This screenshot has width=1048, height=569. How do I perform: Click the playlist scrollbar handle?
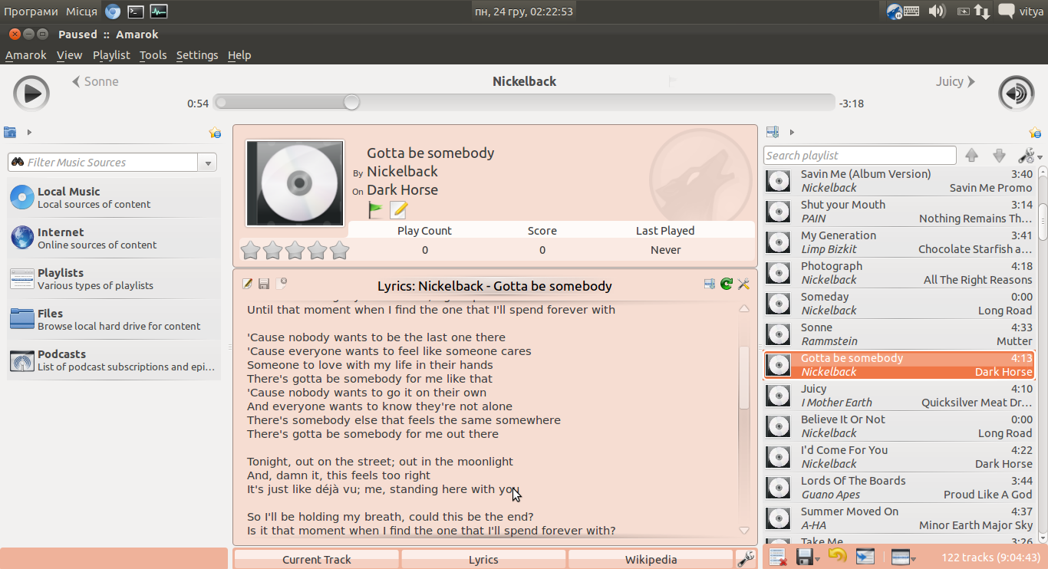point(1043,222)
